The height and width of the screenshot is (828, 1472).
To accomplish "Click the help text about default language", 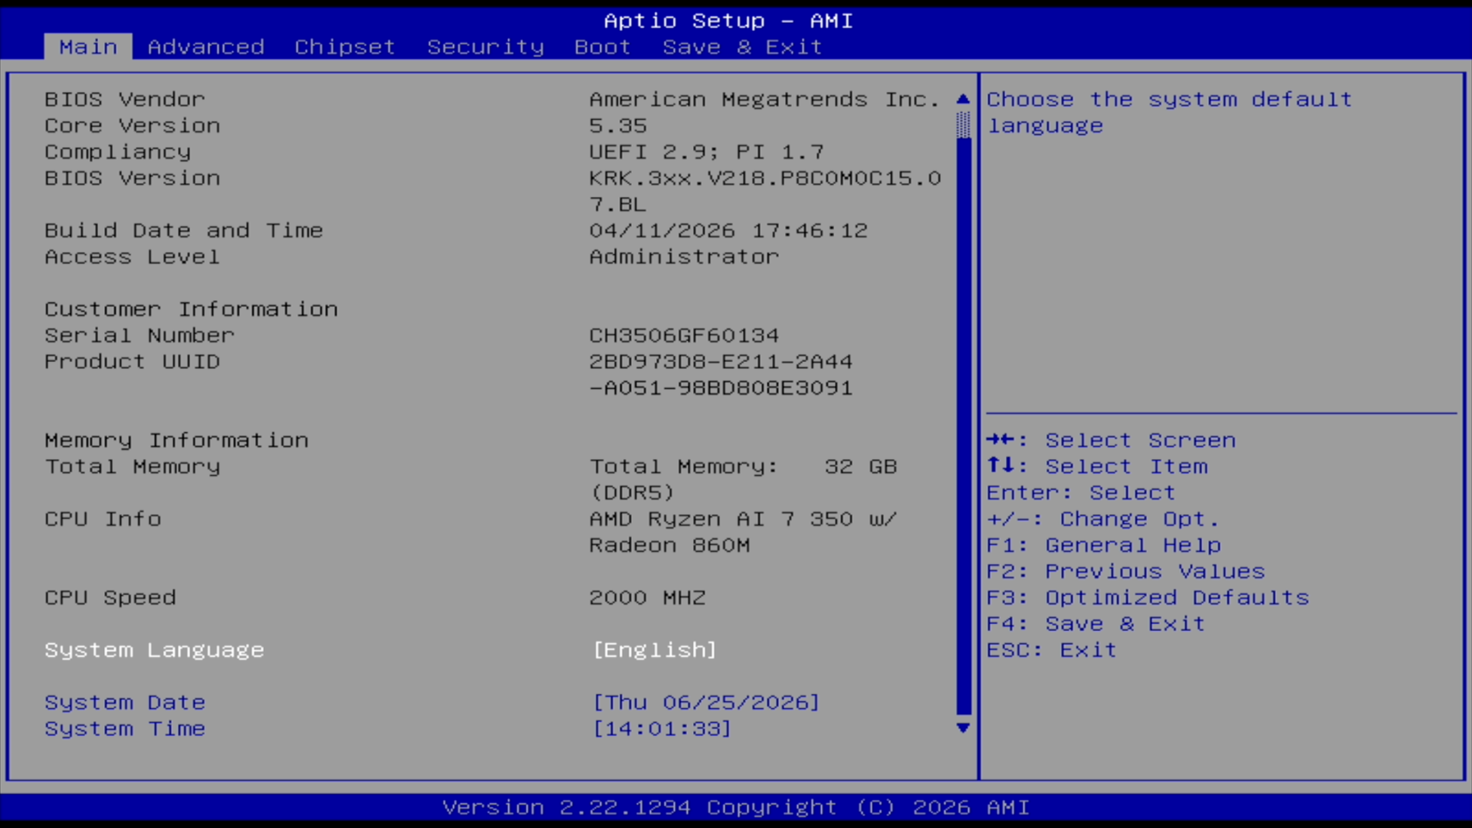I will pyautogui.click(x=1170, y=112).
